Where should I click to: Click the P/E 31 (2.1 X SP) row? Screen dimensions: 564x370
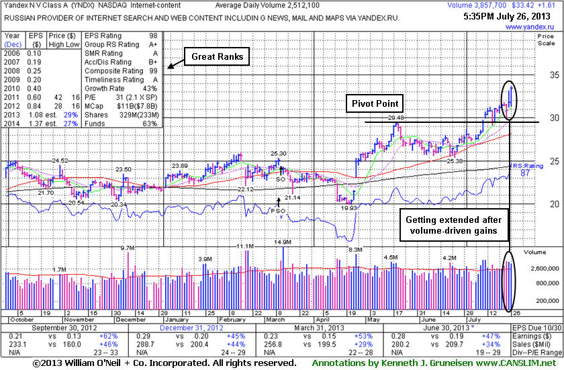[x=122, y=97]
